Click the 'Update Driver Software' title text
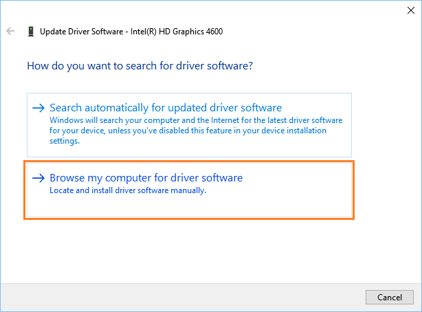This screenshot has width=422, height=312. 84,32
